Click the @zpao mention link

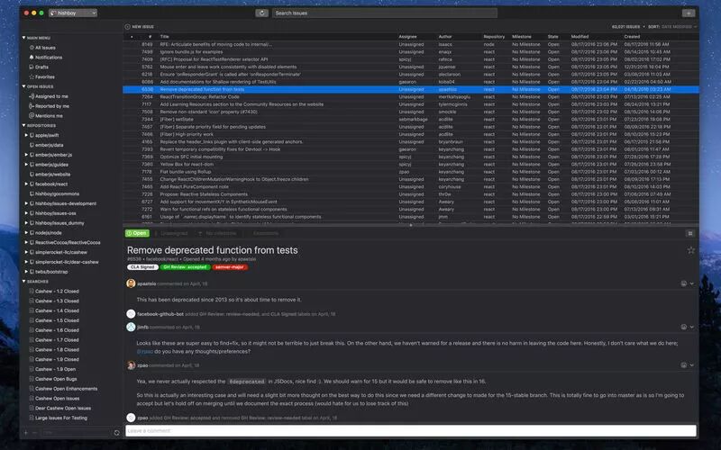(x=145, y=351)
